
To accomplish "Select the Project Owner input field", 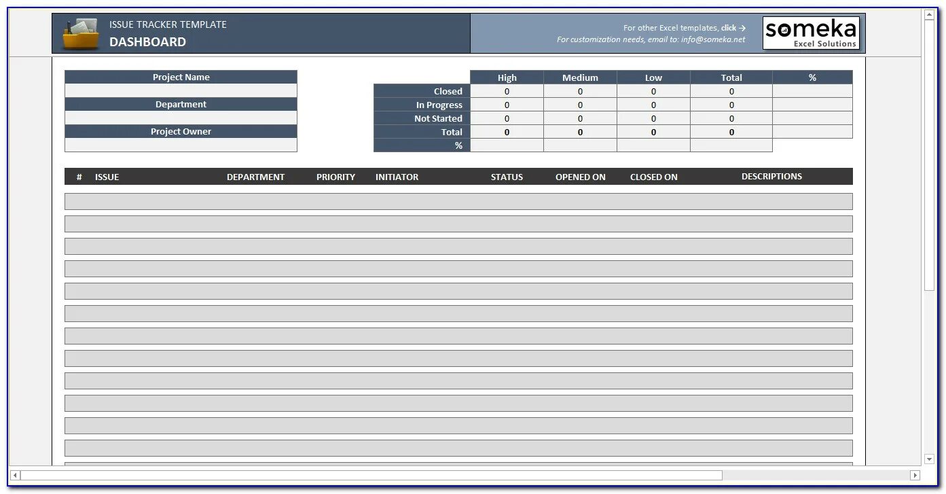I will click(x=181, y=145).
